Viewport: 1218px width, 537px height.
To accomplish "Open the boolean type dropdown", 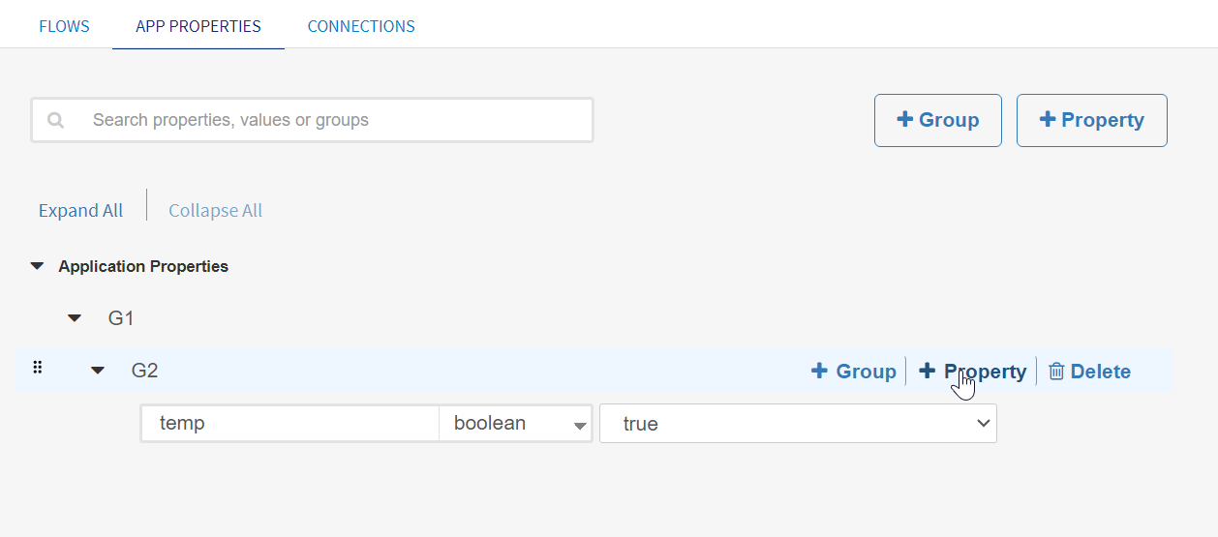I will point(515,424).
